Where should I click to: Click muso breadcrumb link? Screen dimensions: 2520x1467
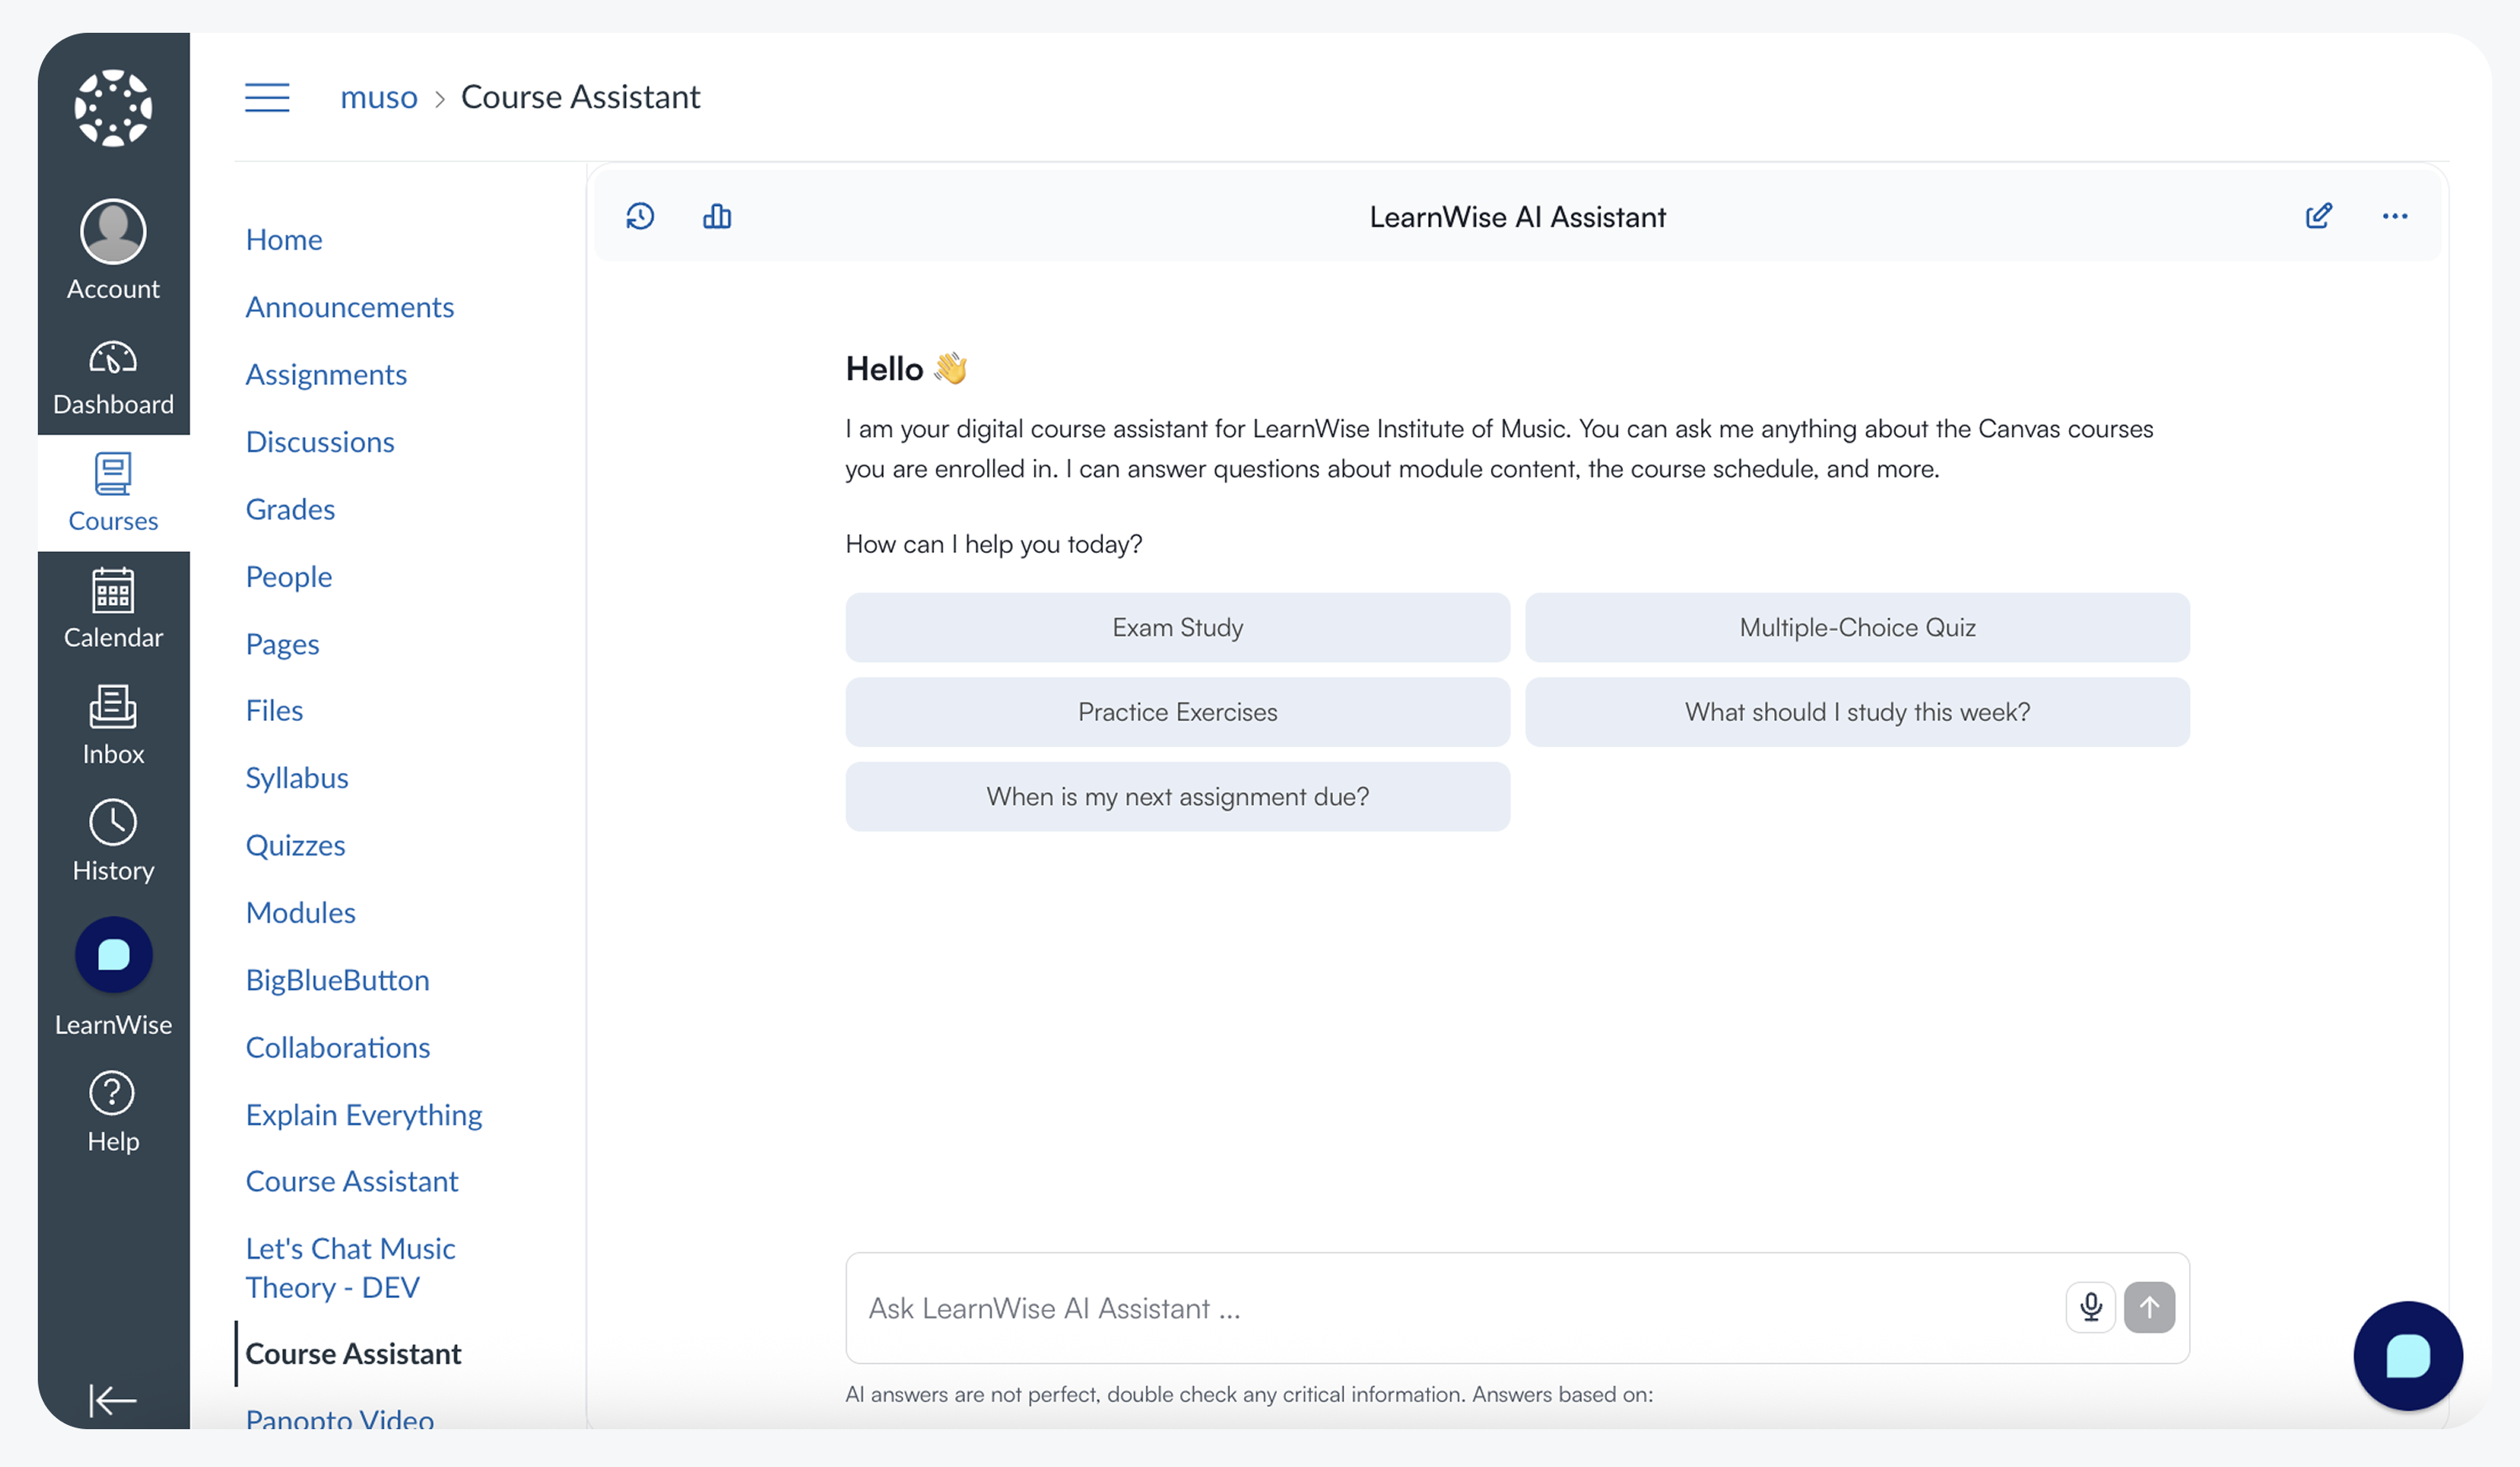378,97
